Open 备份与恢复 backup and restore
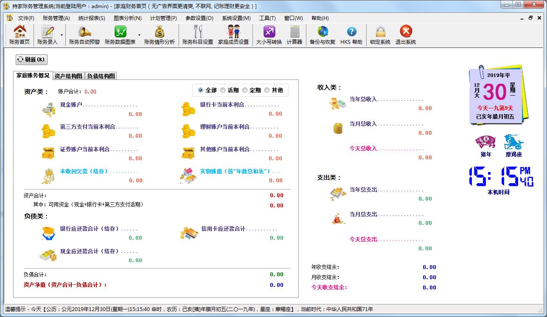The height and width of the screenshot is (317, 547). [323, 34]
